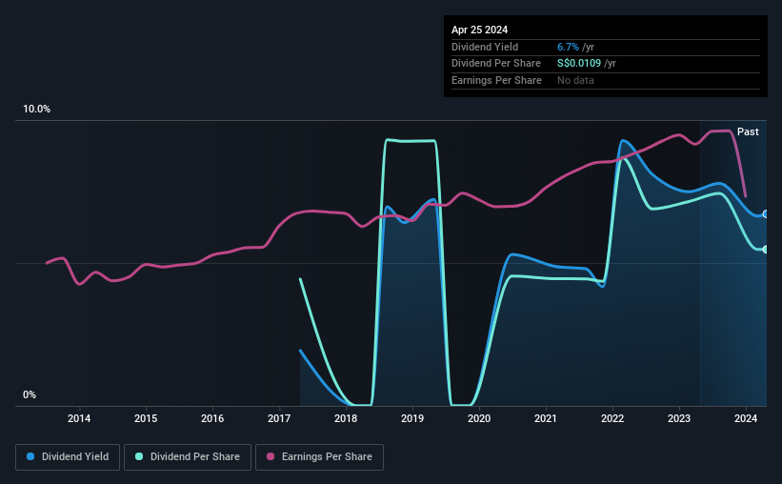Screen dimensions: 782x484
Task: Toggle the Dividend Per Share legend button
Action: tap(188, 457)
